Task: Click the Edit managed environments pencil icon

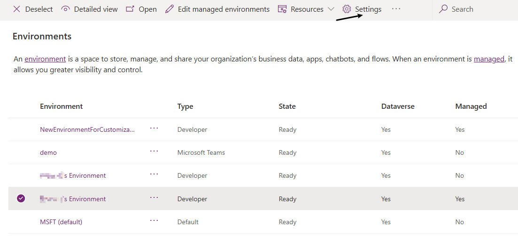Action: point(170,9)
